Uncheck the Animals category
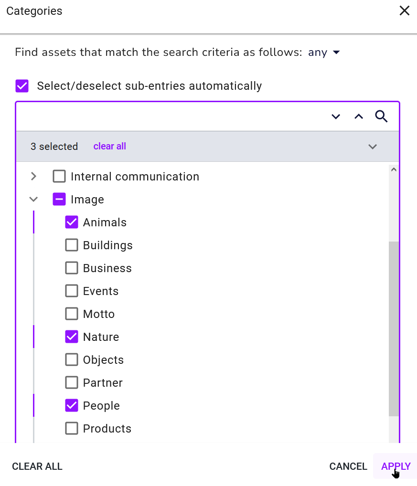Image resolution: width=417 pixels, height=486 pixels. [72, 222]
